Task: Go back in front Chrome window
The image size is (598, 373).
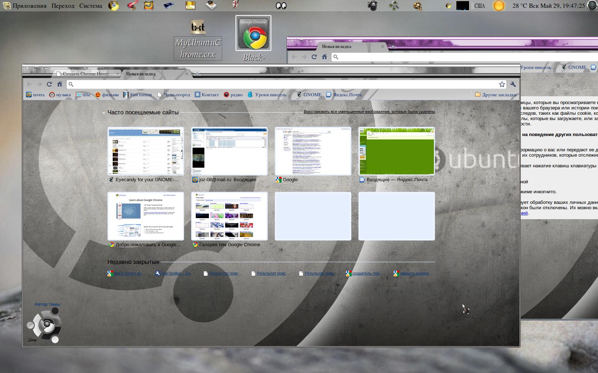Action: [x=30, y=84]
